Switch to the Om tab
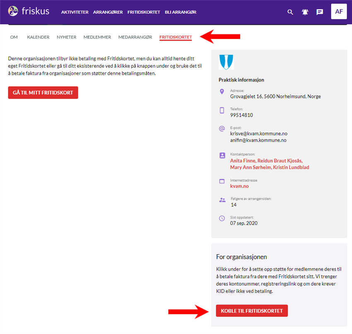 14,37
